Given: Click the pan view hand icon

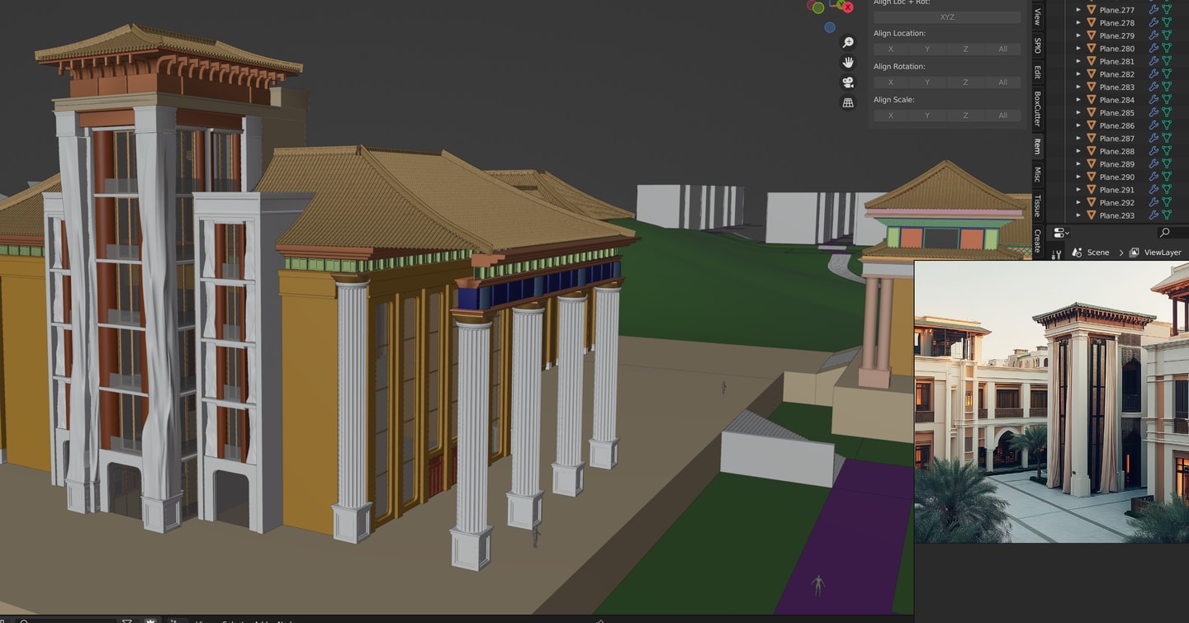Looking at the screenshot, I should [x=848, y=63].
